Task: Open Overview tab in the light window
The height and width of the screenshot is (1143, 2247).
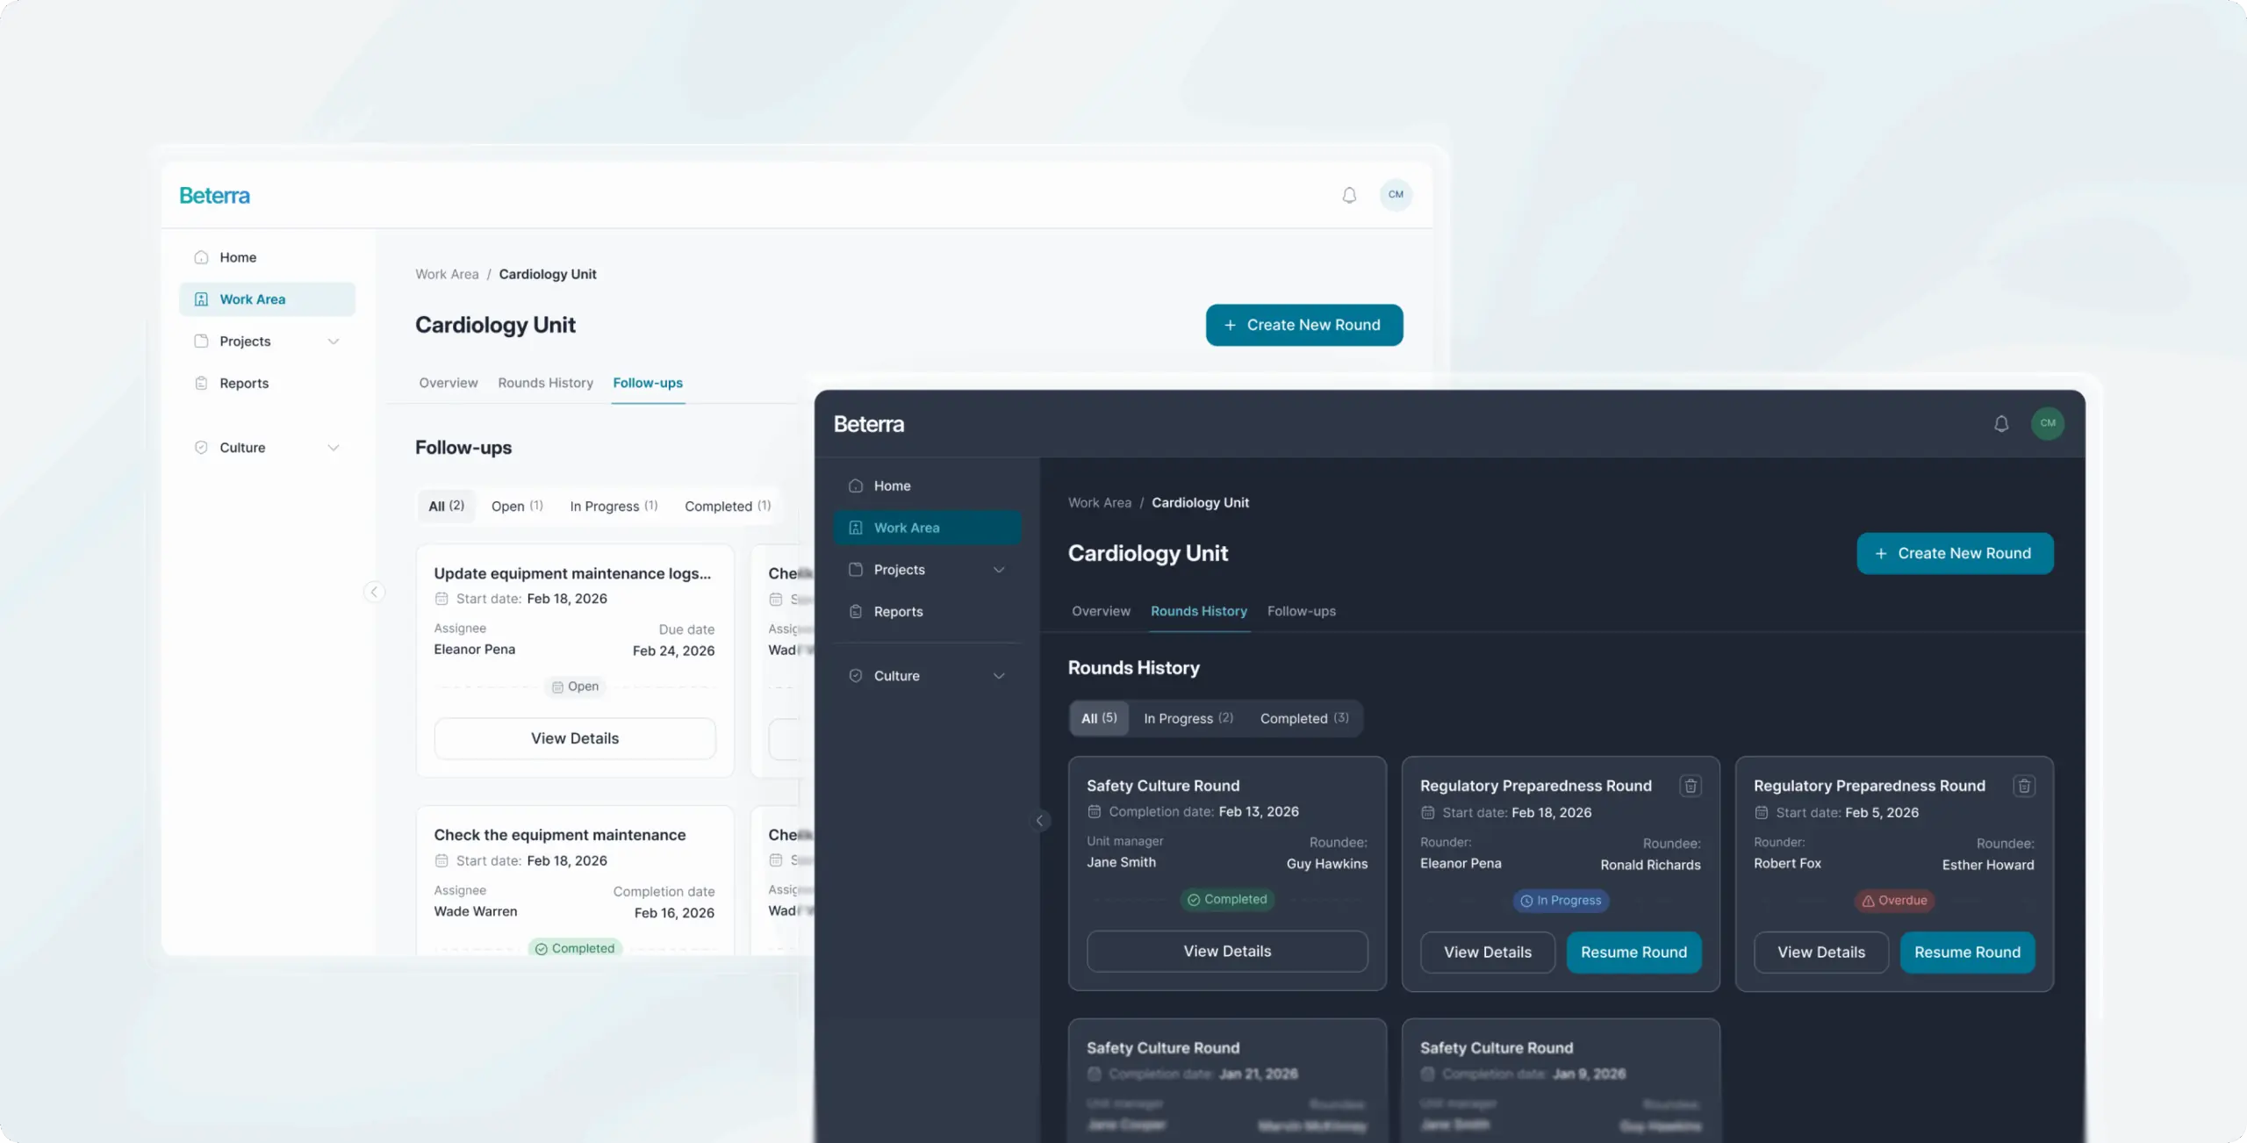Action: (449, 383)
